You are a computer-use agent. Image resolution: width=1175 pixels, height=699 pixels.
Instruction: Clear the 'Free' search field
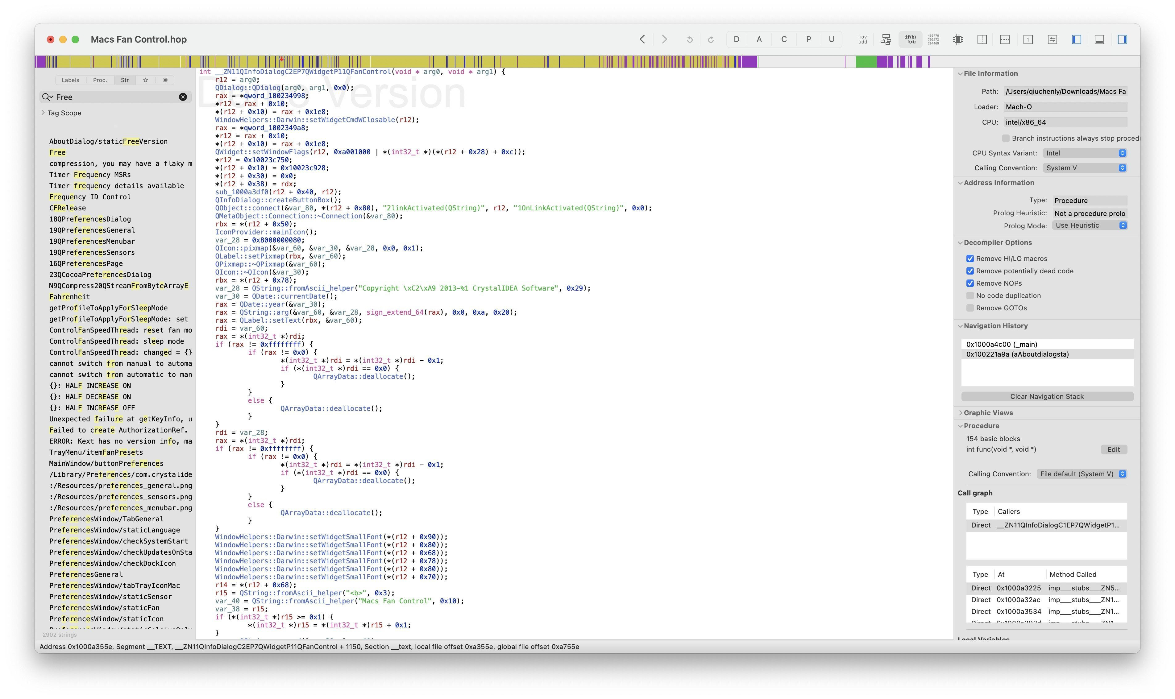pyautogui.click(x=183, y=97)
